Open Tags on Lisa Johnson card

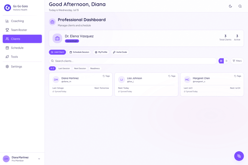pos(172,76)
